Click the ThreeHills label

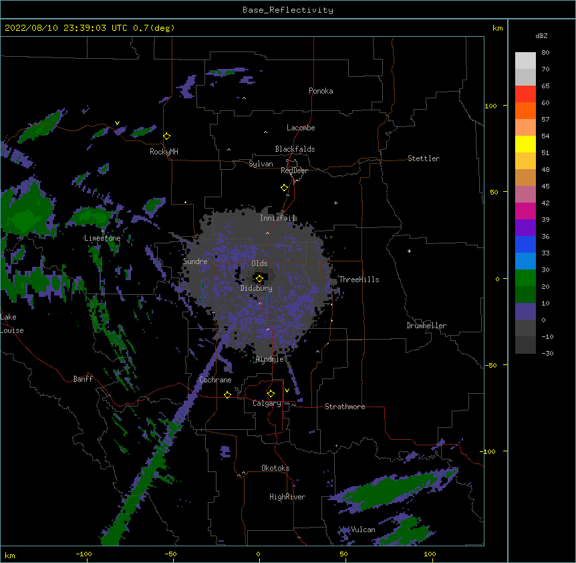tap(359, 279)
